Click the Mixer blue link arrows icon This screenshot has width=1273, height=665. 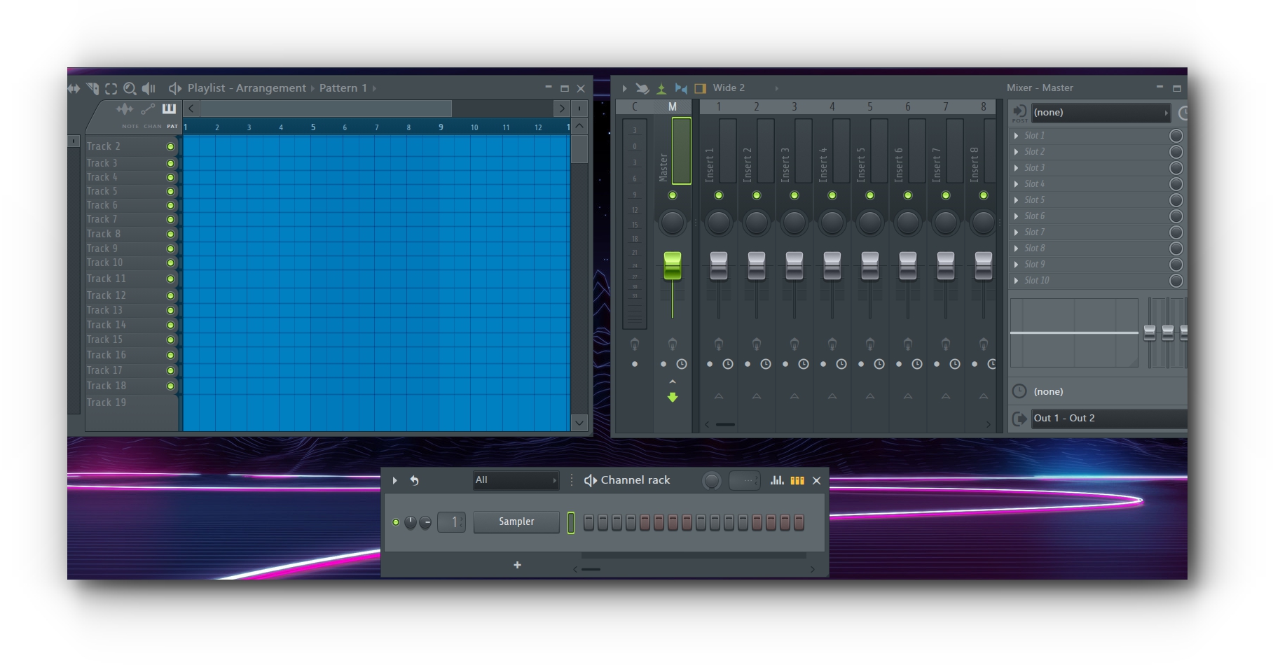pyautogui.click(x=681, y=88)
